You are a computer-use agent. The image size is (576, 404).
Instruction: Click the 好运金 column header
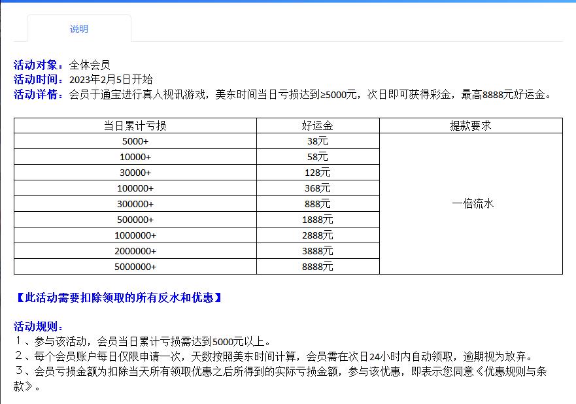tap(318, 126)
